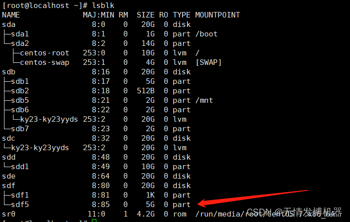
Task: Select the sr0 device name
Action: pyautogui.click(x=8, y=214)
